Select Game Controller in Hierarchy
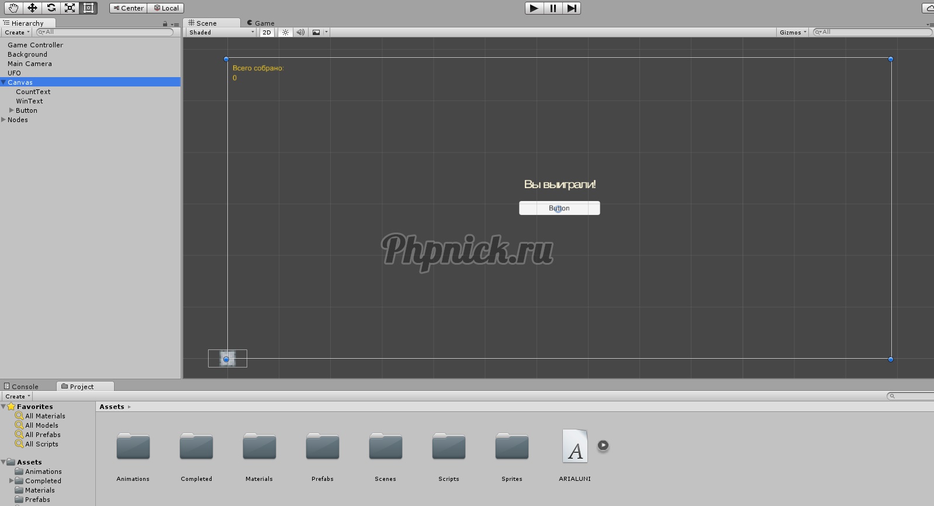The height and width of the screenshot is (506, 934). (x=35, y=45)
